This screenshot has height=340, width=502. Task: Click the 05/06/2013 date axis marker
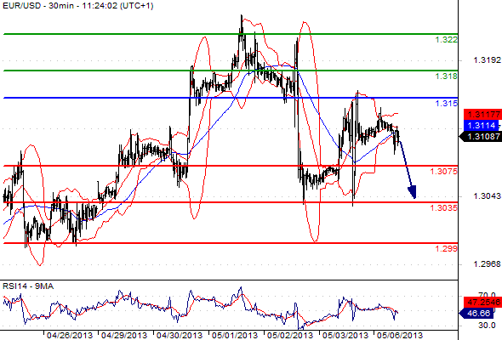(400, 335)
